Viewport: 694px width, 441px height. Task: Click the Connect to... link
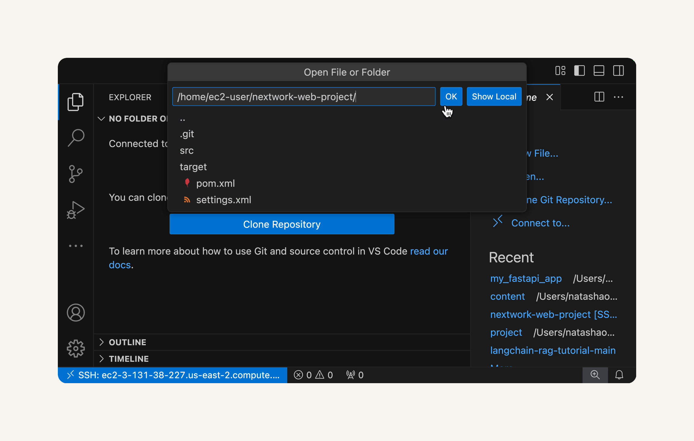coord(540,223)
